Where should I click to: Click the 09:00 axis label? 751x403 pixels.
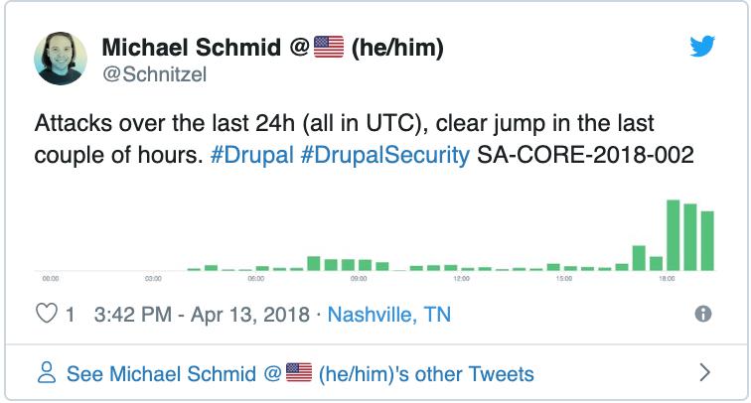pyautogui.click(x=359, y=279)
